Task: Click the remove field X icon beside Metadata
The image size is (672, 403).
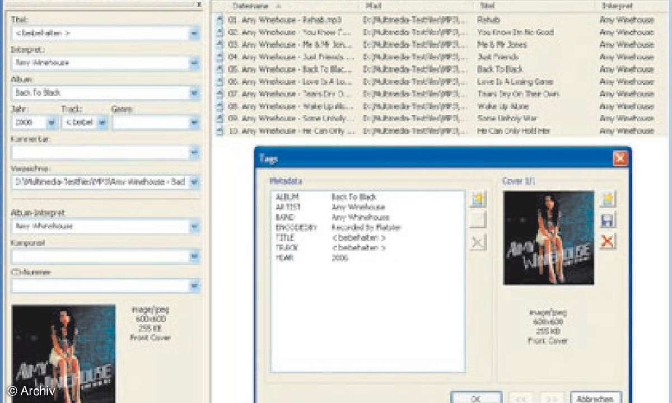Action: (x=478, y=242)
